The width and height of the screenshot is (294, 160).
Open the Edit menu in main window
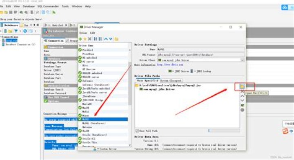tap(9, 6)
